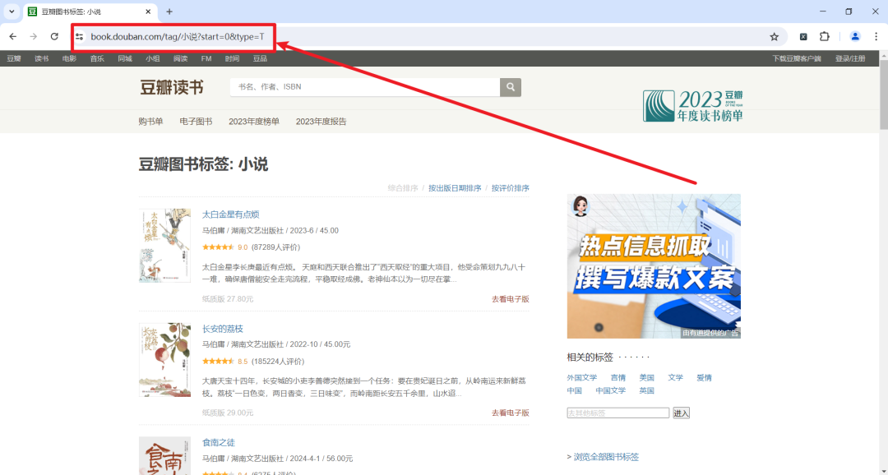Open a new tab with plus button
This screenshot has width=888, height=475.
tap(169, 12)
